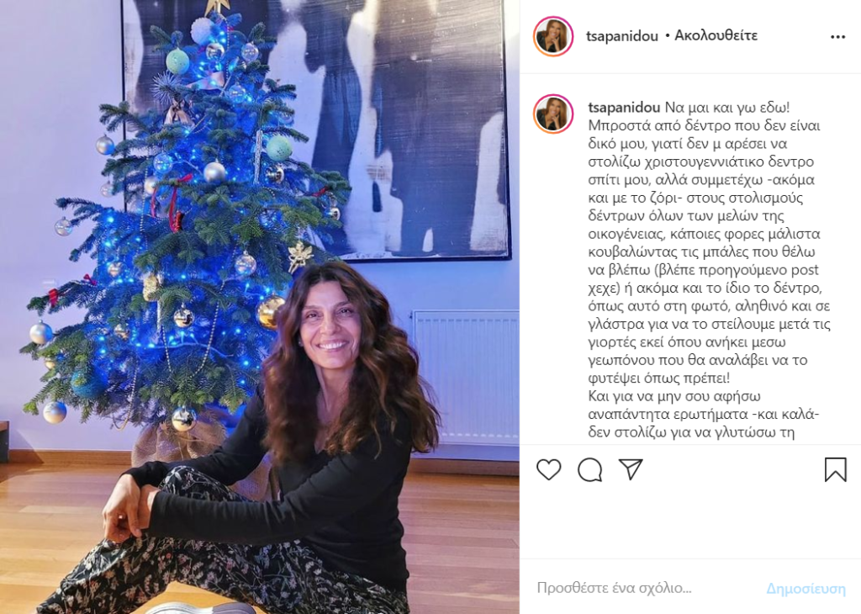Screen dimensions: 861x614
Task: Click the gold ornament beside the woman's head
Action: pos(269,311)
